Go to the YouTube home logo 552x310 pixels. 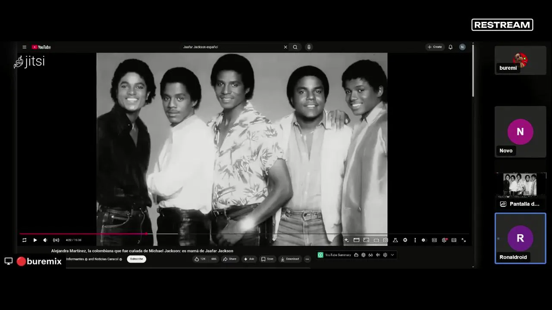click(x=41, y=47)
